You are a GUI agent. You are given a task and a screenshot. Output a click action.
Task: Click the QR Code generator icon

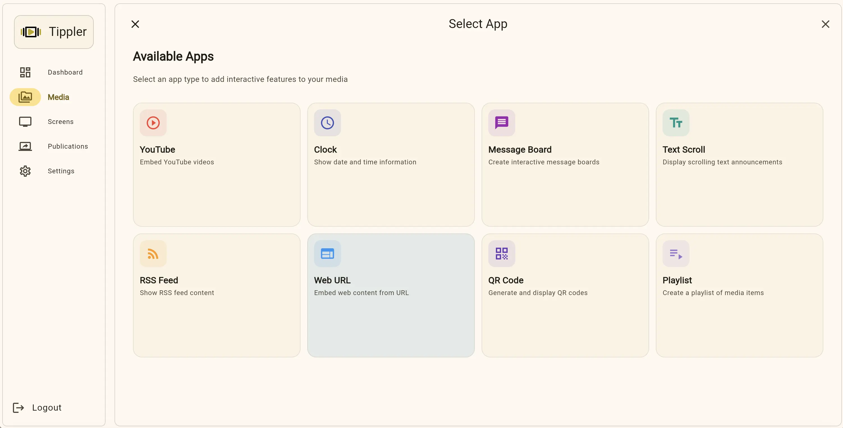click(502, 253)
